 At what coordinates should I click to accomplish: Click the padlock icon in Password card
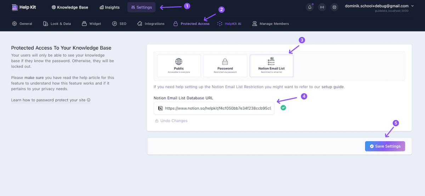225,61
